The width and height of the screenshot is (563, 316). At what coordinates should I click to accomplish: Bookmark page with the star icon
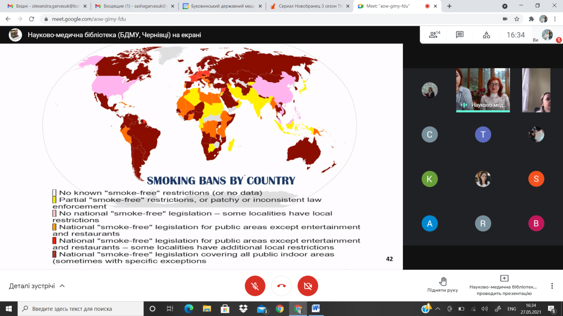coord(517,19)
